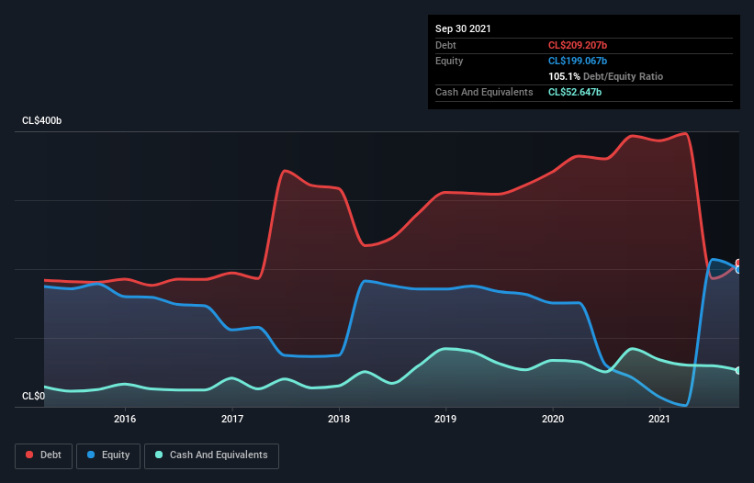Image resolution: width=754 pixels, height=483 pixels.
Task: Toggle Cash And Equivalents legend button
Action: point(211,455)
